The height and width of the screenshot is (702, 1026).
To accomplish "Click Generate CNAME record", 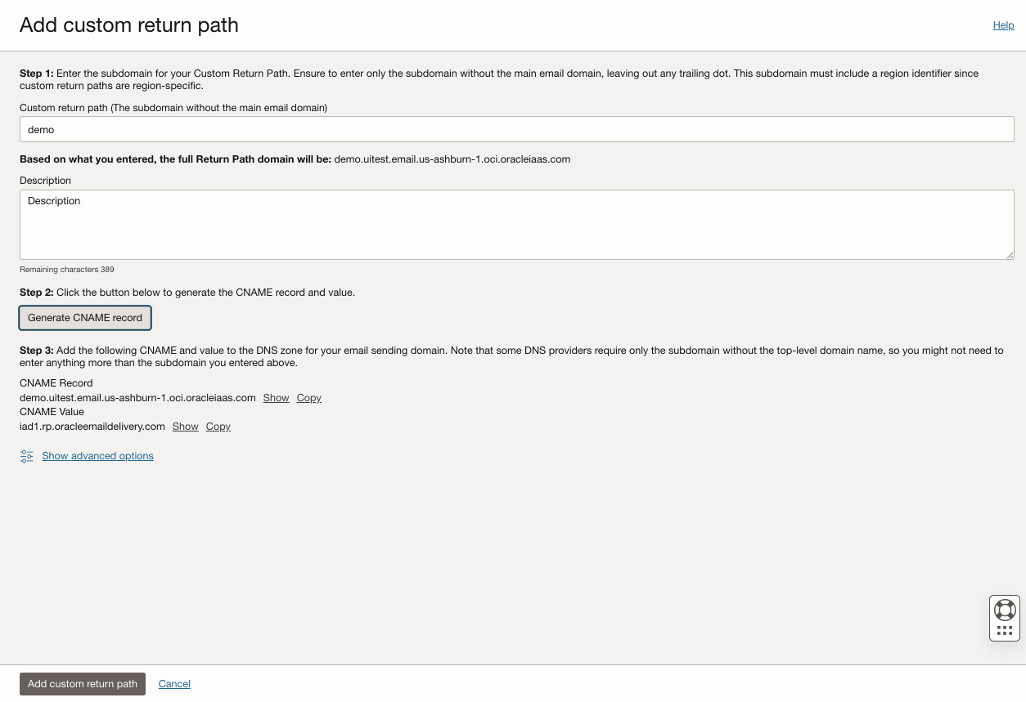I will (84, 317).
